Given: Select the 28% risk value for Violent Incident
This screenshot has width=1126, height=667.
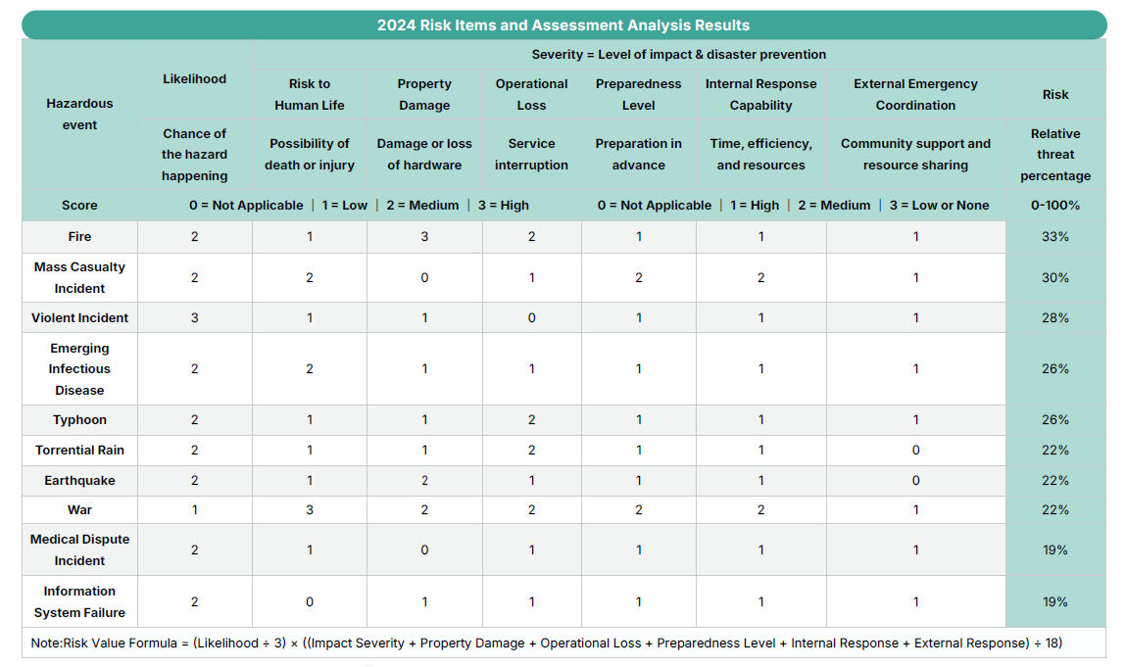Looking at the screenshot, I should 1054,318.
